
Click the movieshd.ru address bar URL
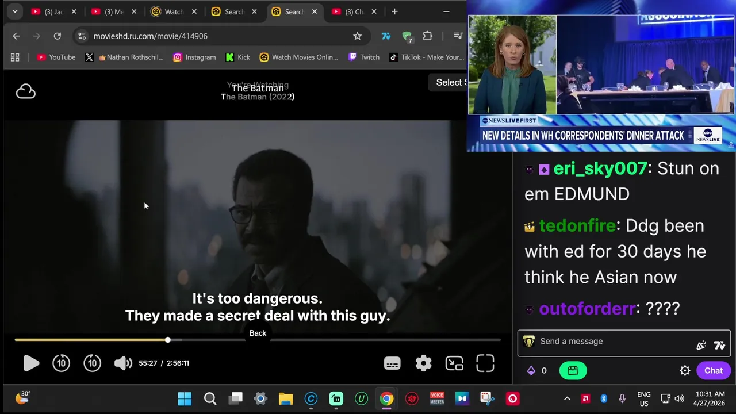[150, 36]
